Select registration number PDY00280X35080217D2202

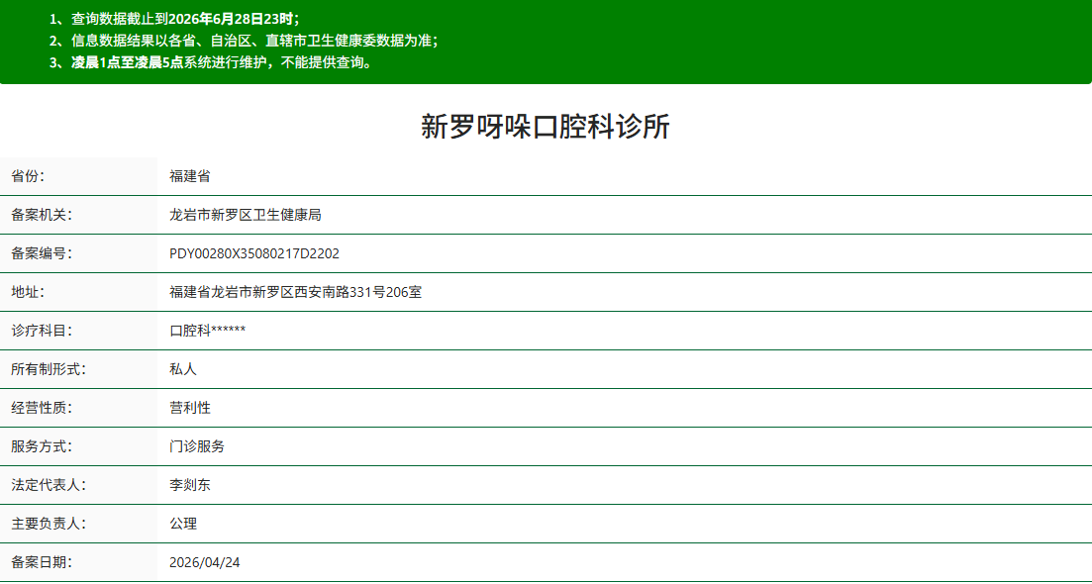pyautogui.click(x=254, y=254)
